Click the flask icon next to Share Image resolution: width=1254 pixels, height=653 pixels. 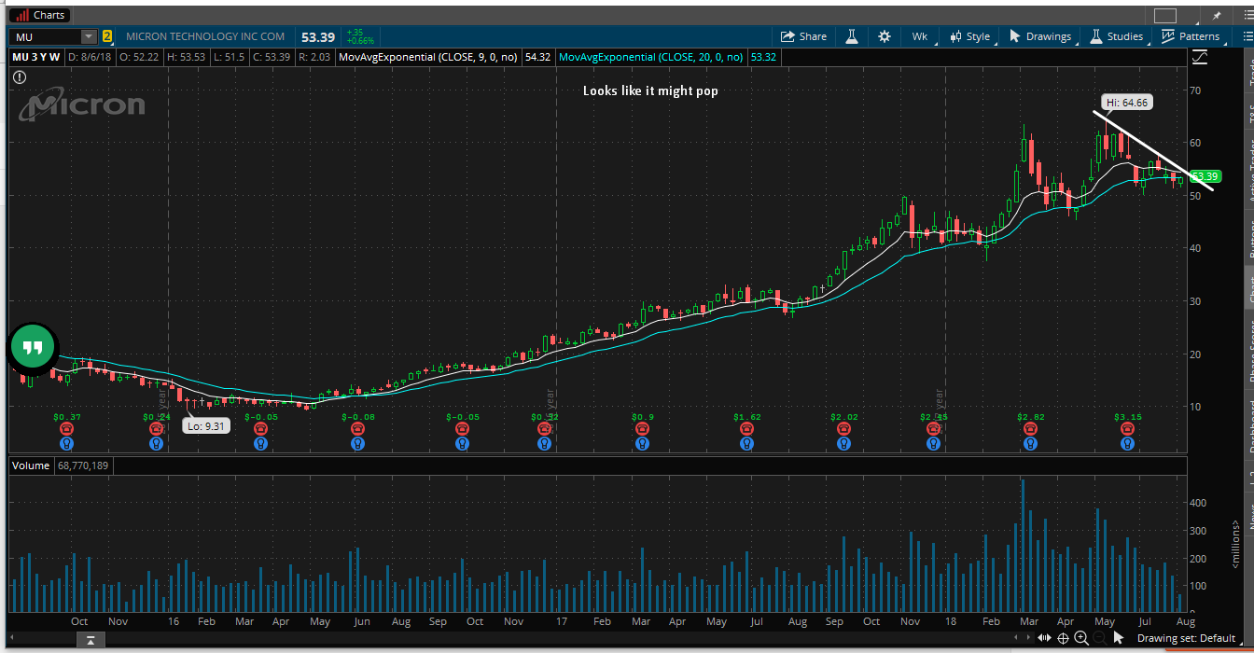[x=852, y=36]
